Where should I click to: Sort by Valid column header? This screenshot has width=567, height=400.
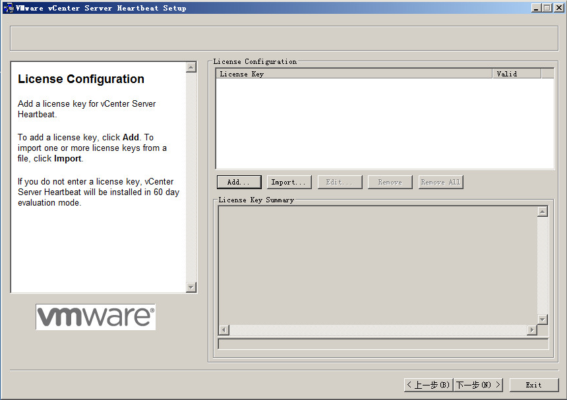pos(516,74)
